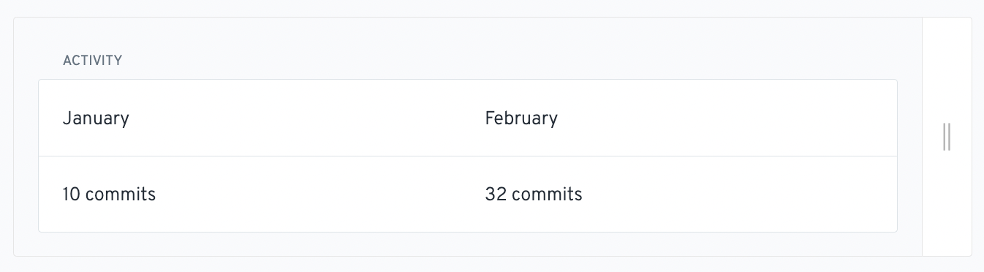Click empty header area between January and February
Image resolution: width=984 pixels, height=272 pixels.
click(x=307, y=118)
